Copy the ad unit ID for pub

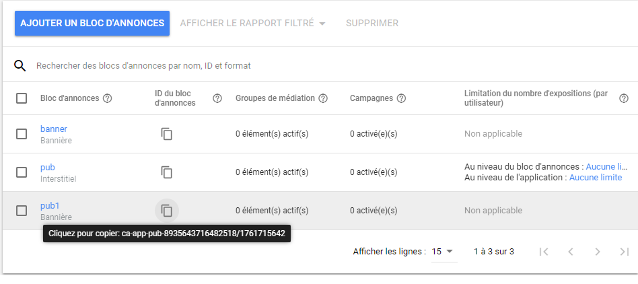point(167,172)
